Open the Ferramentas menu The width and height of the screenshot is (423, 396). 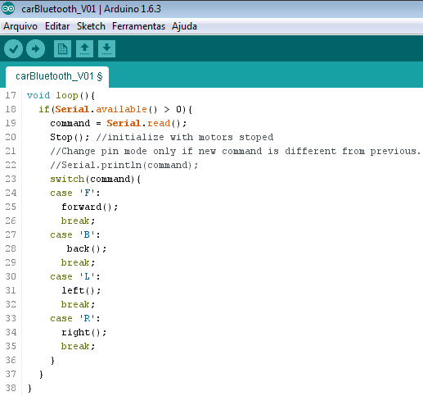pos(138,26)
